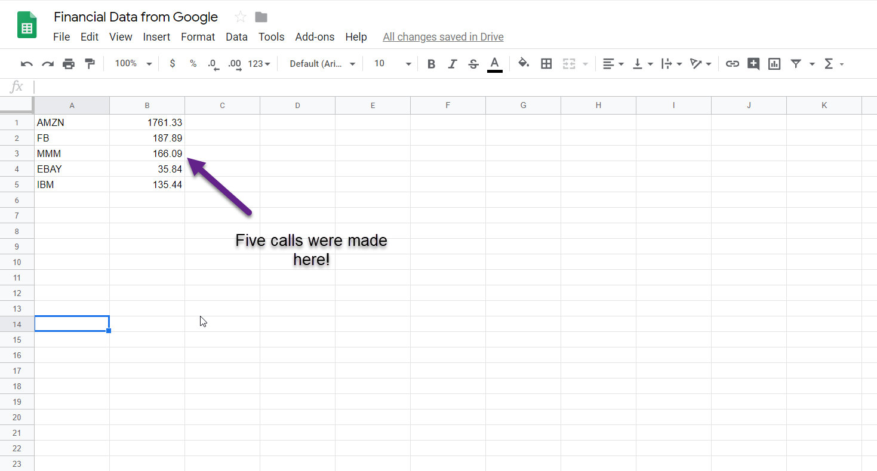Open filter views dropdown arrow

click(812, 64)
